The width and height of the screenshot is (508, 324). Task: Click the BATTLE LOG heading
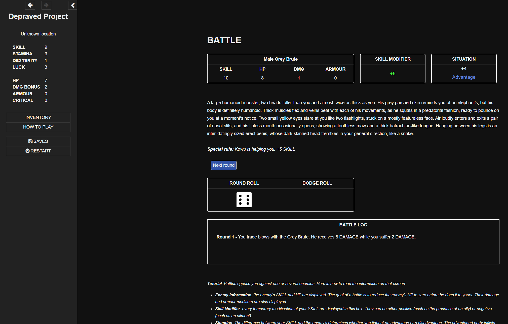point(353,225)
